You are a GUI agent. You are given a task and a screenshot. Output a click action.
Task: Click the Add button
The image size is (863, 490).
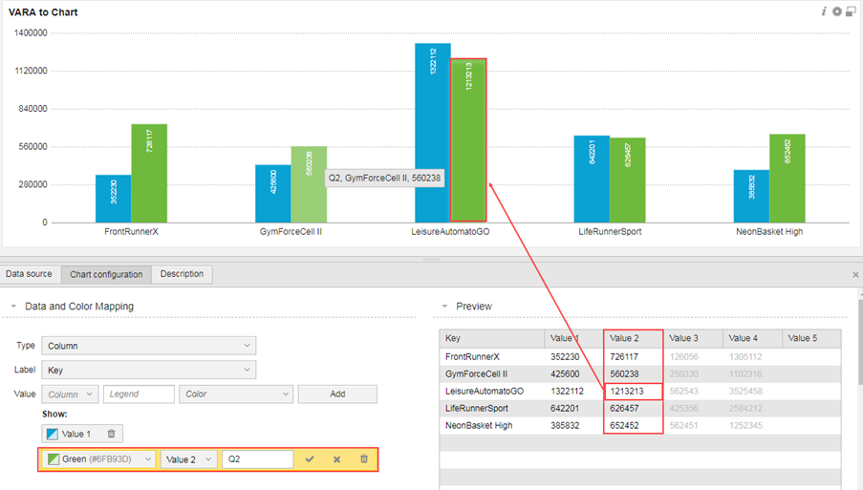(337, 394)
